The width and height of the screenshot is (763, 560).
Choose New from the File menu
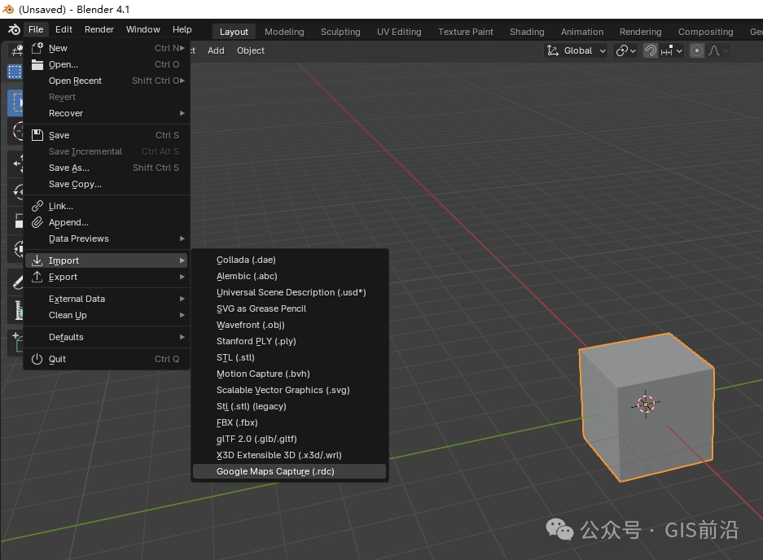[x=107, y=48]
